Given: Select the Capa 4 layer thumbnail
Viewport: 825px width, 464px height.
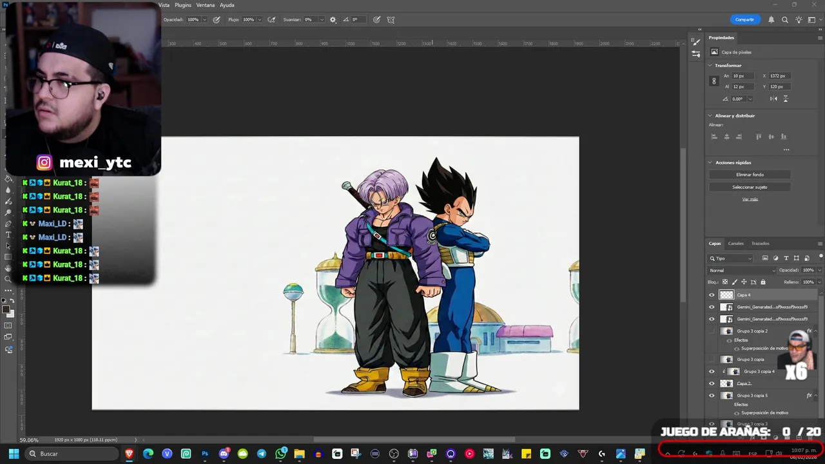Looking at the screenshot, I should 726,295.
